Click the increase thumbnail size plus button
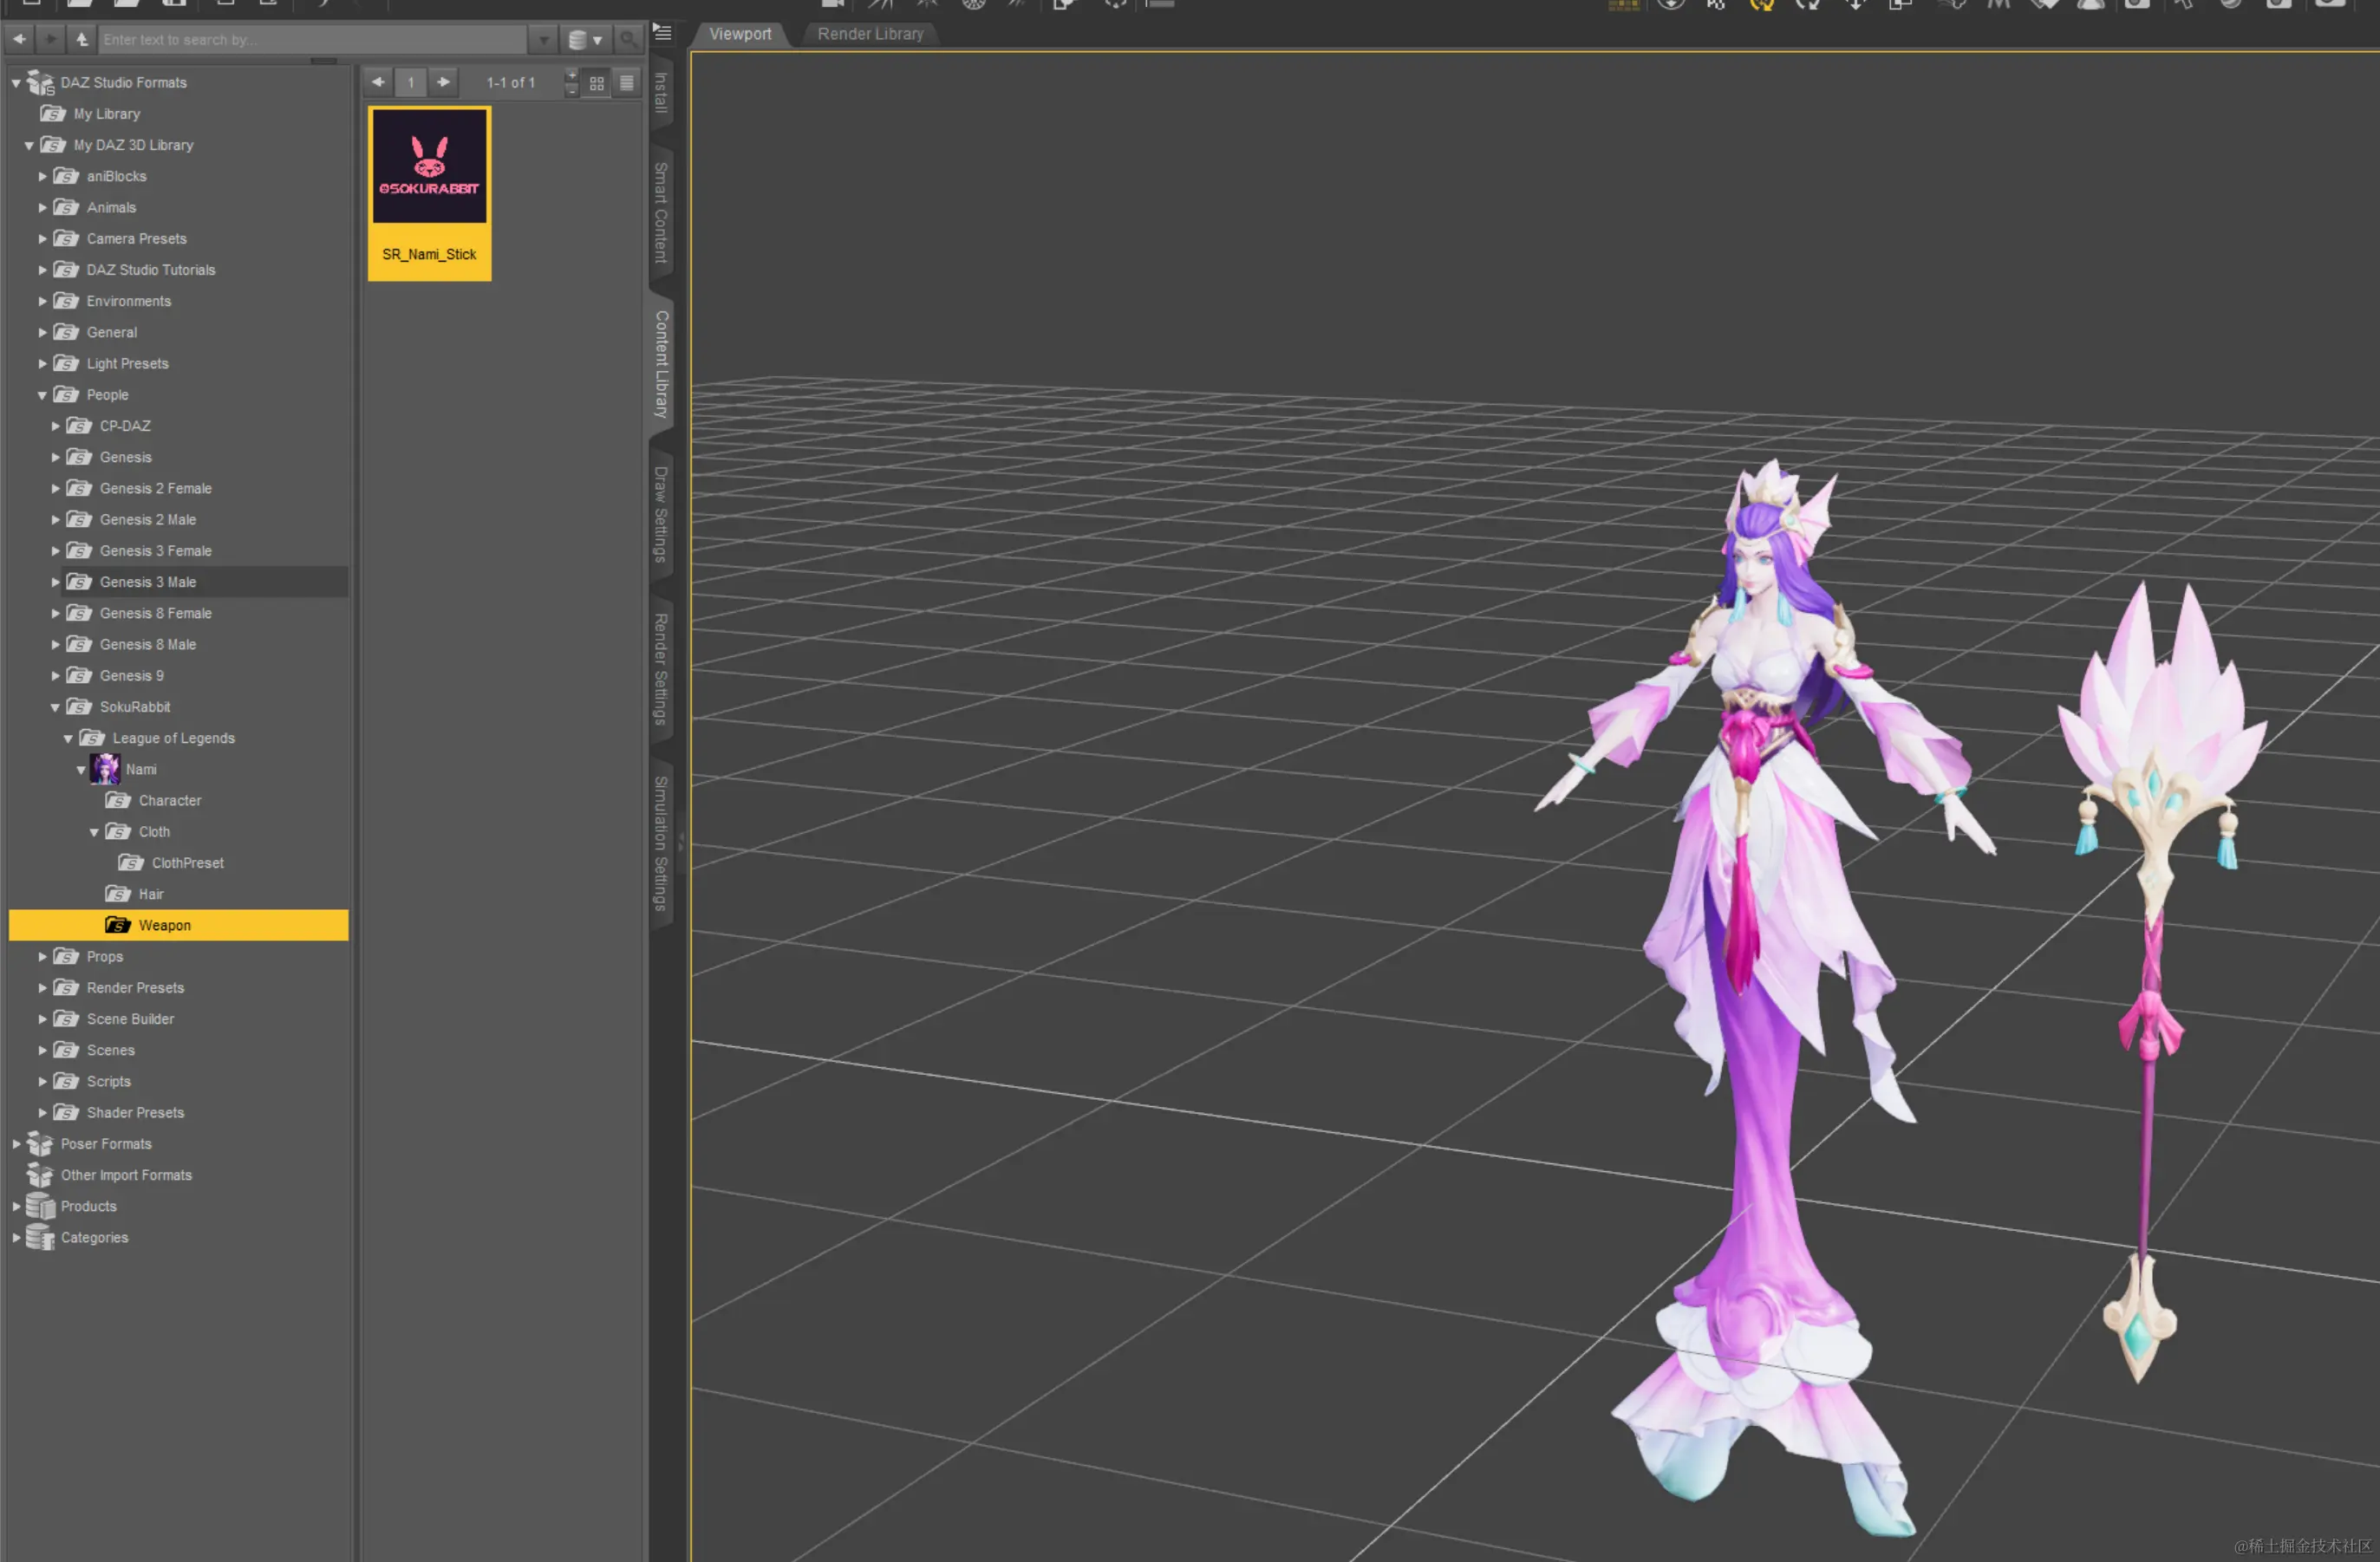Screen dimensions: 2380x1562 click(x=571, y=75)
